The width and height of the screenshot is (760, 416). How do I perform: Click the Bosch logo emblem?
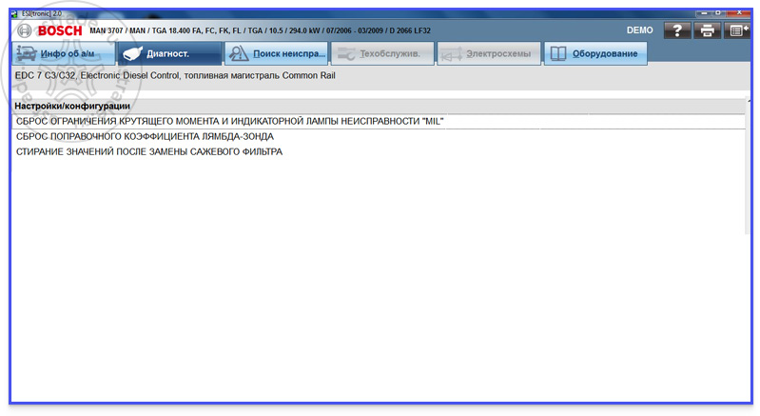[24, 30]
